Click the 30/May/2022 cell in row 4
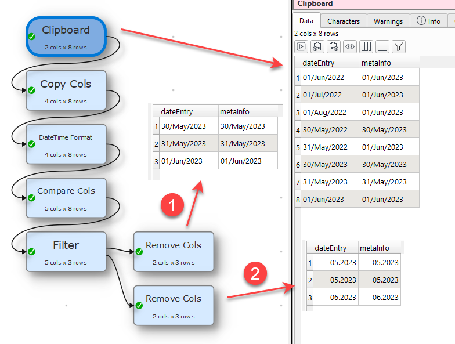This screenshot has width=455, height=344. click(x=330, y=129)
